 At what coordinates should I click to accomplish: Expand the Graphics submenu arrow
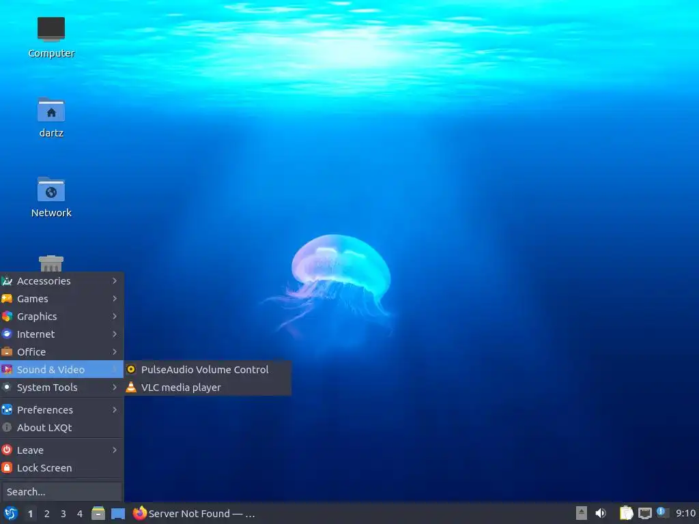pyautogui.click(x=115, y=317)
